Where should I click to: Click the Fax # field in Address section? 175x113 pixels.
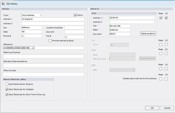click(74, 37)
